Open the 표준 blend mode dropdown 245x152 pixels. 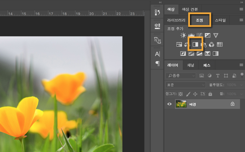[x=186, y=85]
